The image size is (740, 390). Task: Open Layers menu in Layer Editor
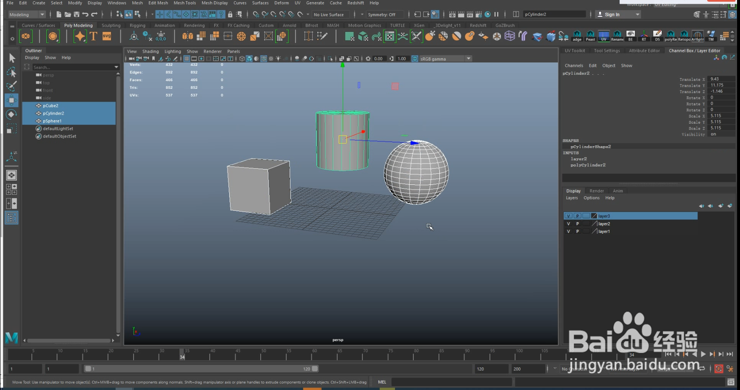point(572,198)
